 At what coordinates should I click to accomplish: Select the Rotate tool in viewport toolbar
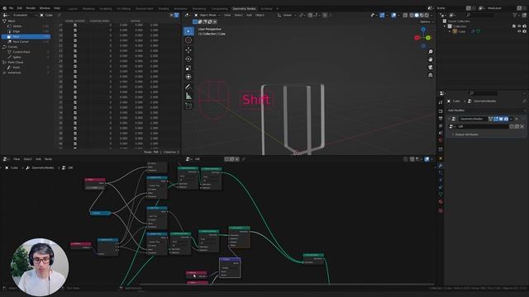[188, 59]
